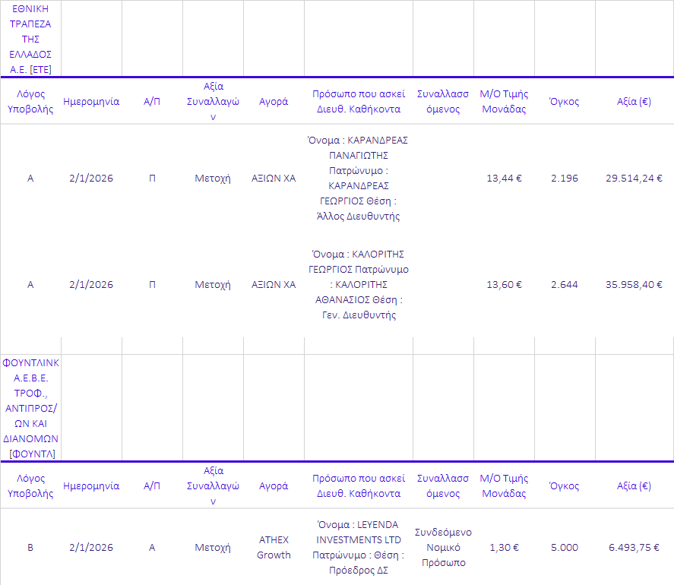The image size is (674, 585).
Task: Click Α/Π header in the ΕΤΕ table
Action: 152,102
